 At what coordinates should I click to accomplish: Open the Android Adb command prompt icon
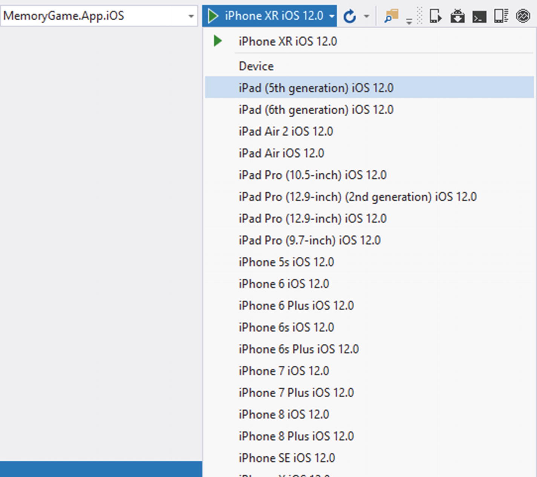[479, 17]
